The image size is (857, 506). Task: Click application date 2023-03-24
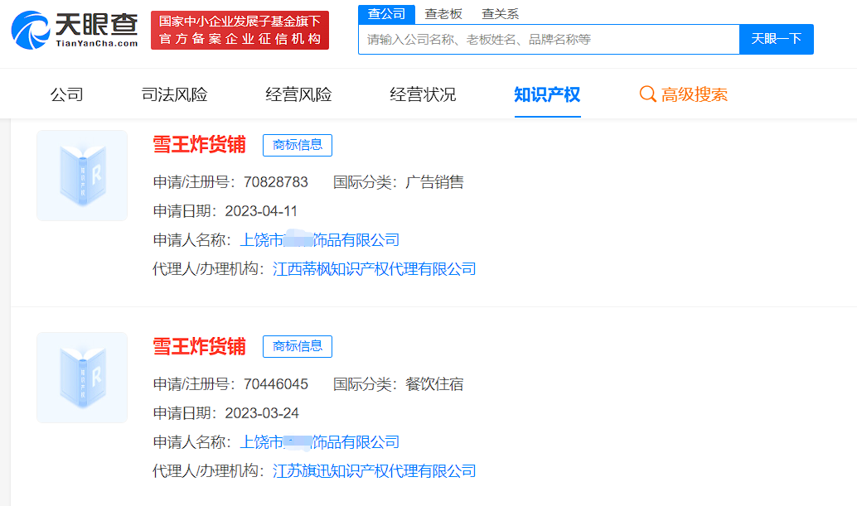pos(262,413)
